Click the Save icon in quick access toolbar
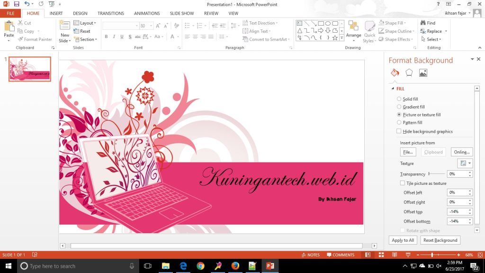The height and width of the screenshot is (273, 485). pos(17,4)
